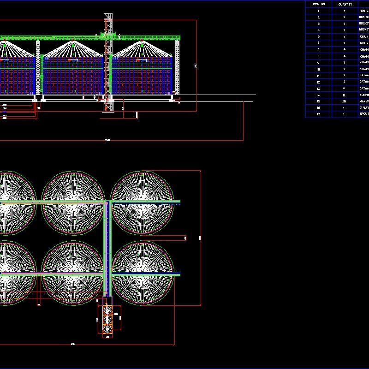Viewport: 369px width, 369px height.
Task: Select the FBS 24 entry in row 1
Action: (x=363, y=11)
